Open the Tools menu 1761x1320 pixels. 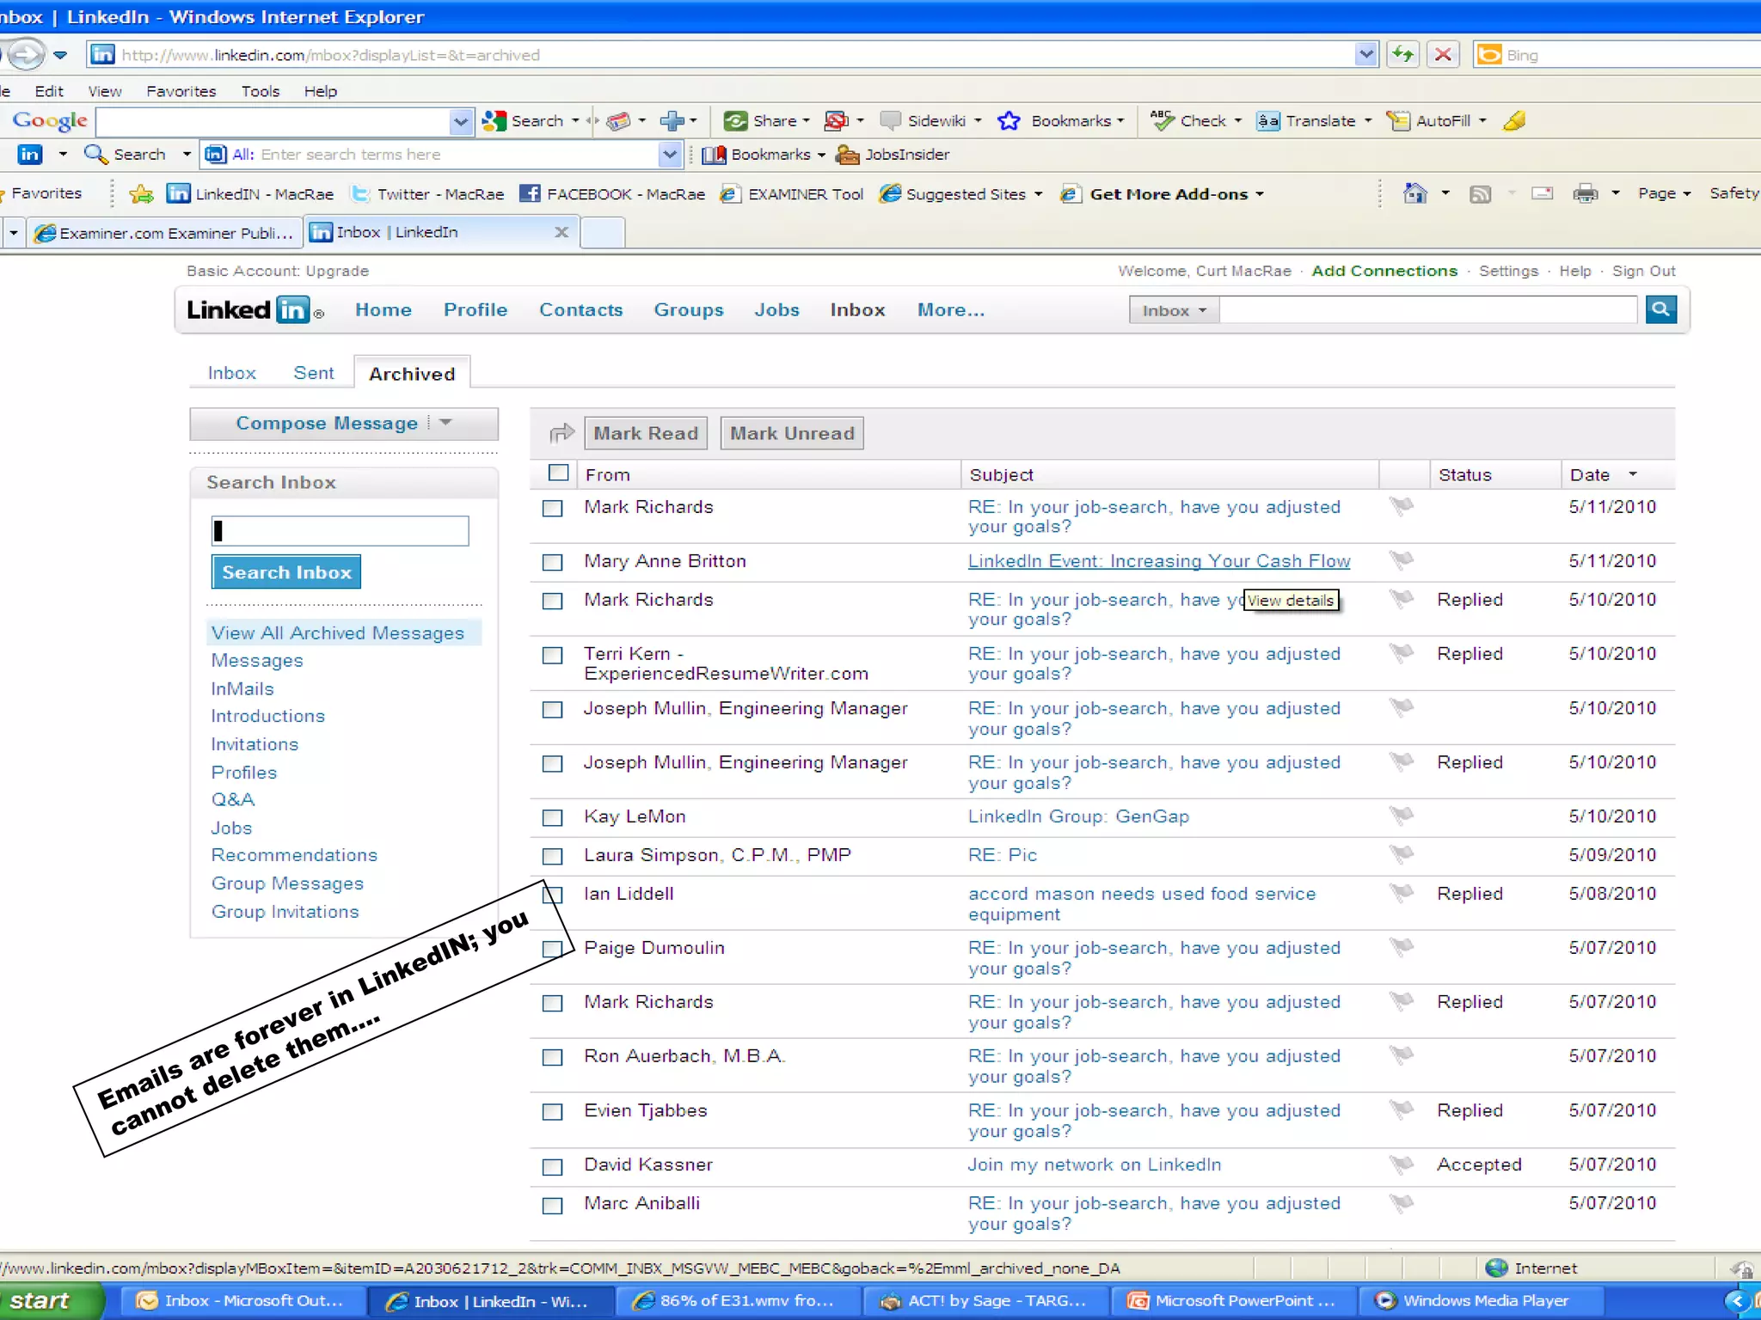click(260, 91)
